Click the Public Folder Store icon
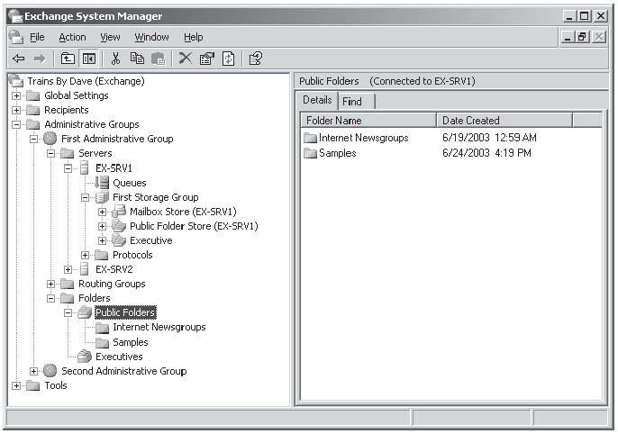Screen dimensions: 618x434 (119, 226)
